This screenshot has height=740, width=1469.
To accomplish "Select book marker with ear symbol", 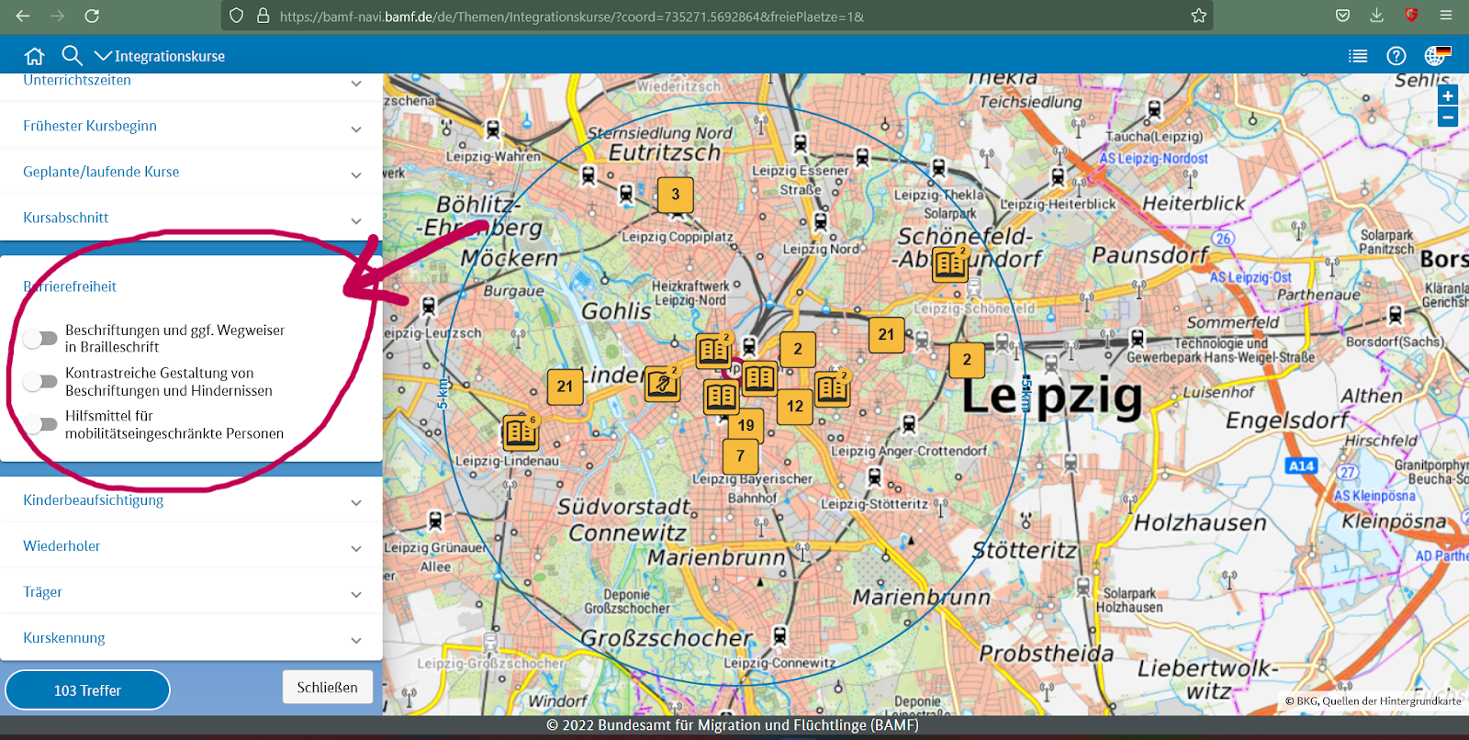I will (663, 384).
